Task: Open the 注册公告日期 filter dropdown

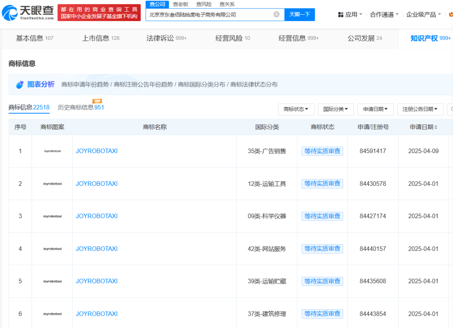Action: click(420, 109)
